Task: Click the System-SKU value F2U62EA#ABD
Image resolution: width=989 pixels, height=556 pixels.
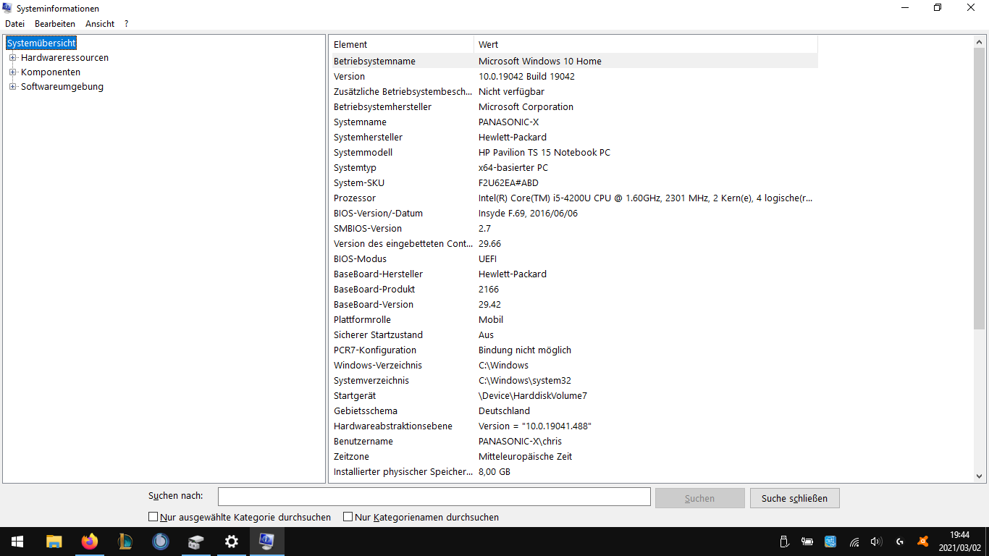Action: pos(508,183)
